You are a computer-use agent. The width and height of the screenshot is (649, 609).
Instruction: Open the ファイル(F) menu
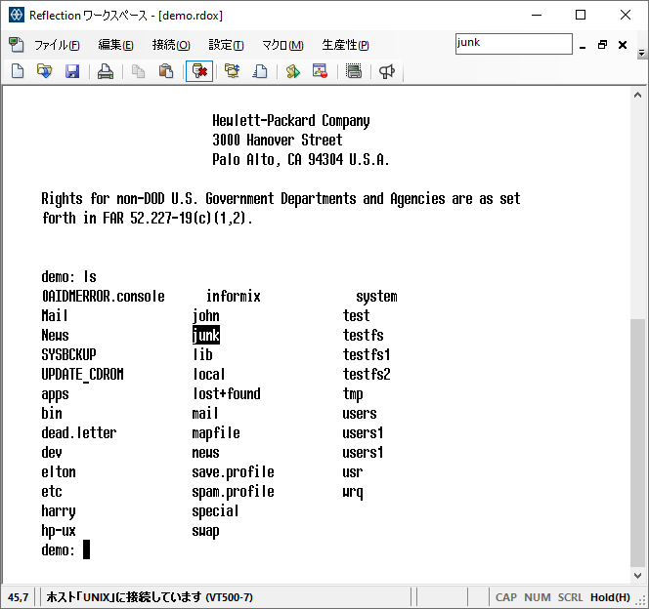tap(57, 45)
